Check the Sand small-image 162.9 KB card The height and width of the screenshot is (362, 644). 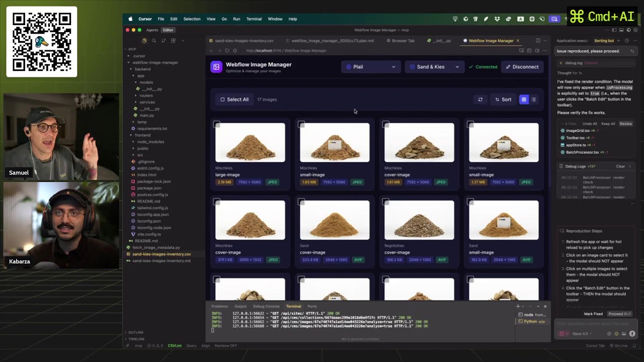470,202
